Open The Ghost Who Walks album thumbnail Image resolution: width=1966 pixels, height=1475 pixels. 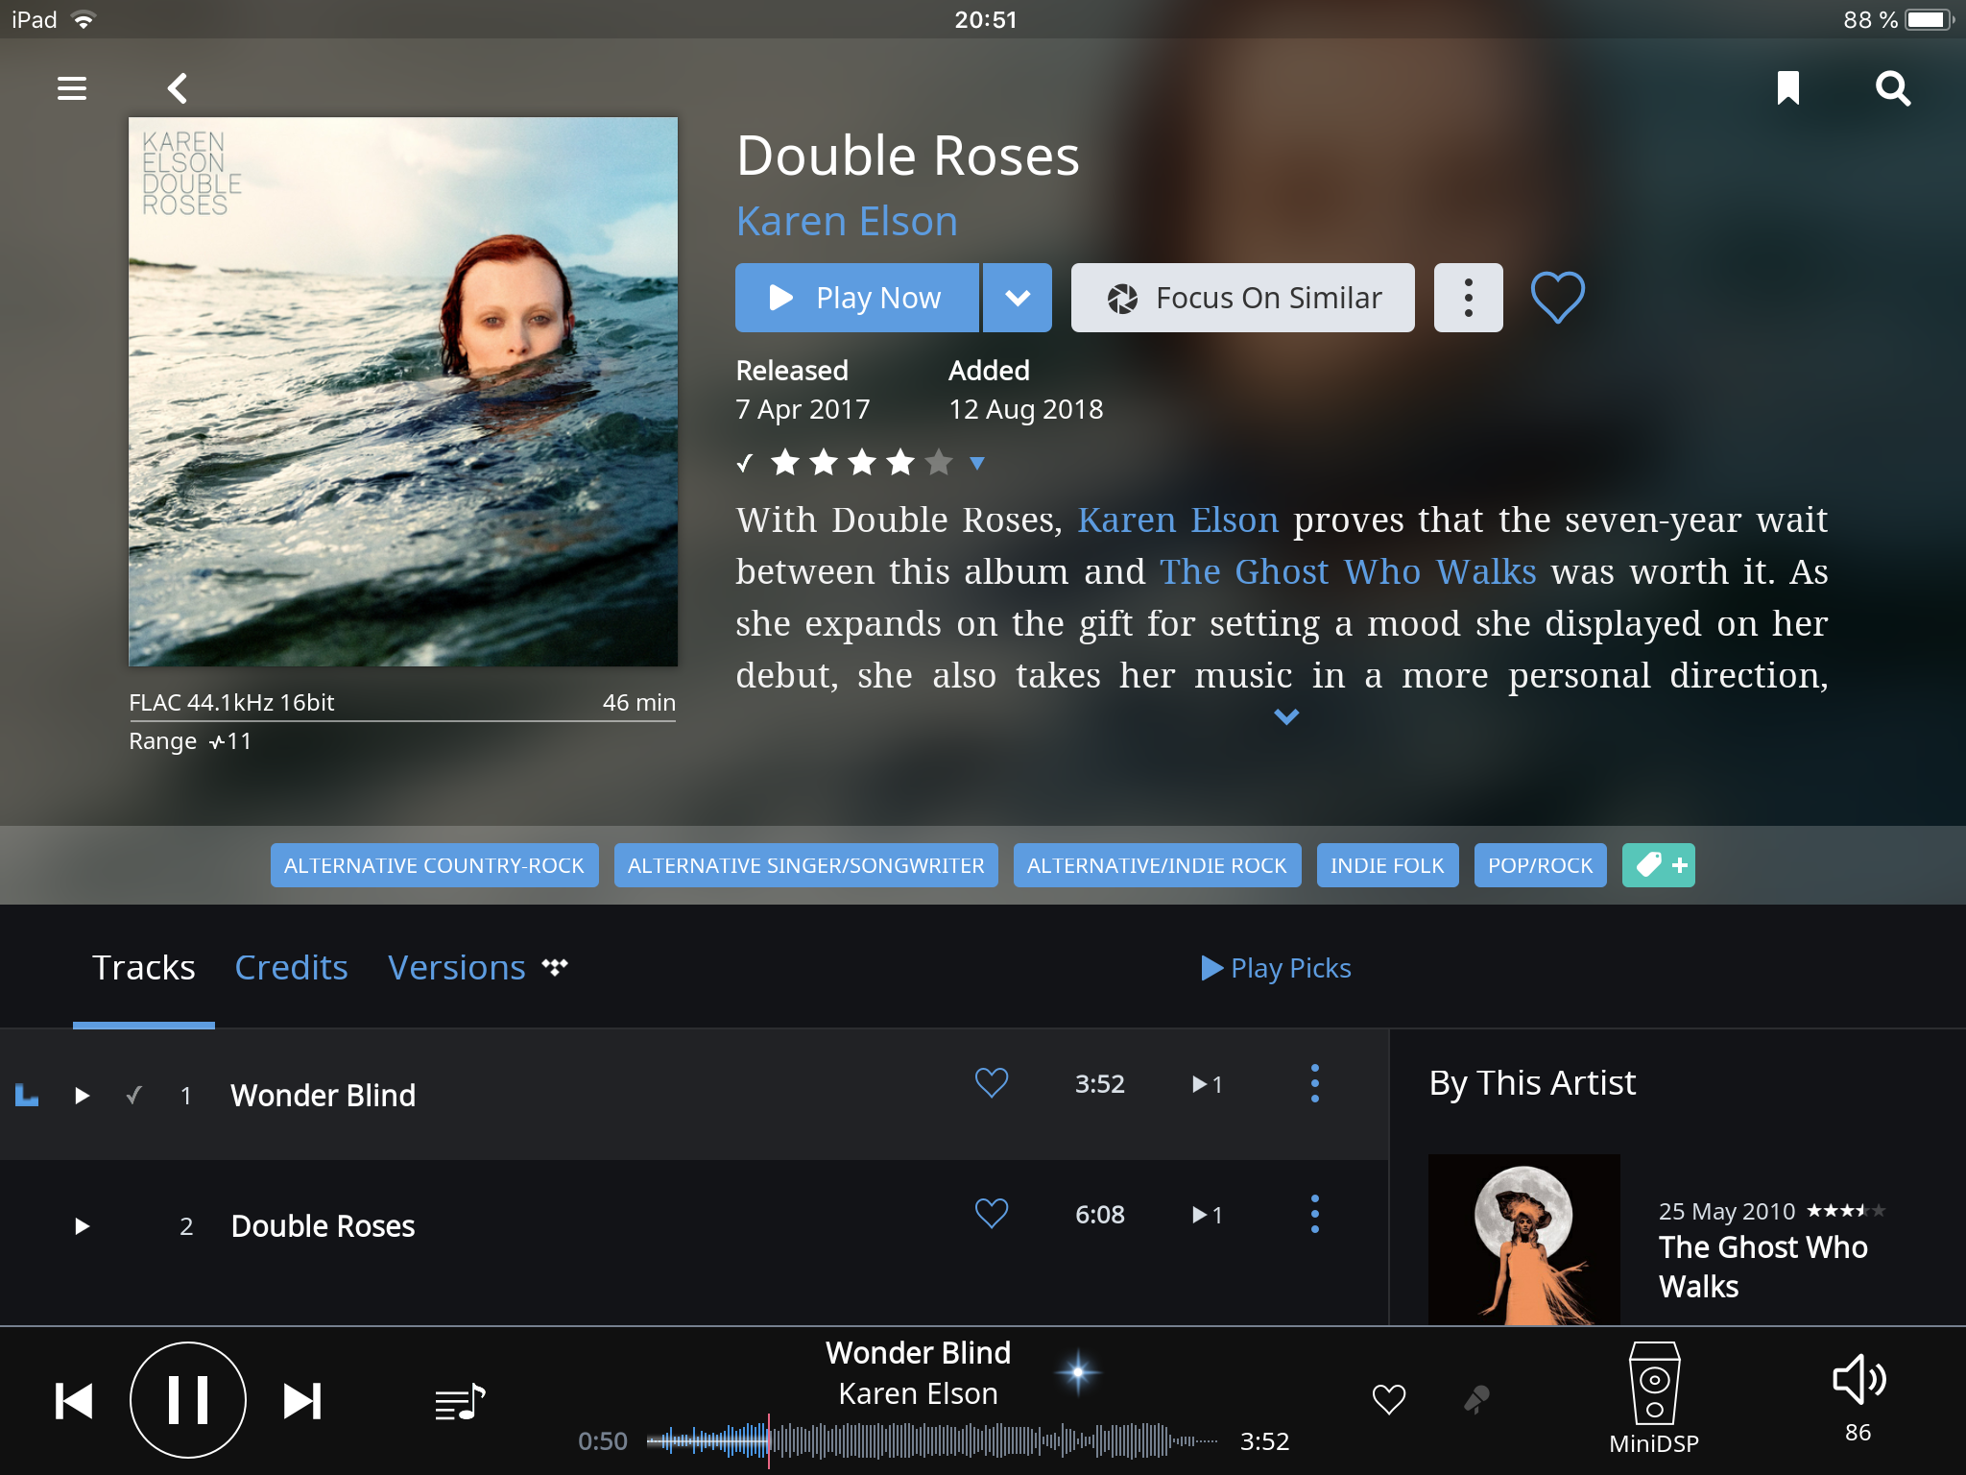pos(1523,1239)
